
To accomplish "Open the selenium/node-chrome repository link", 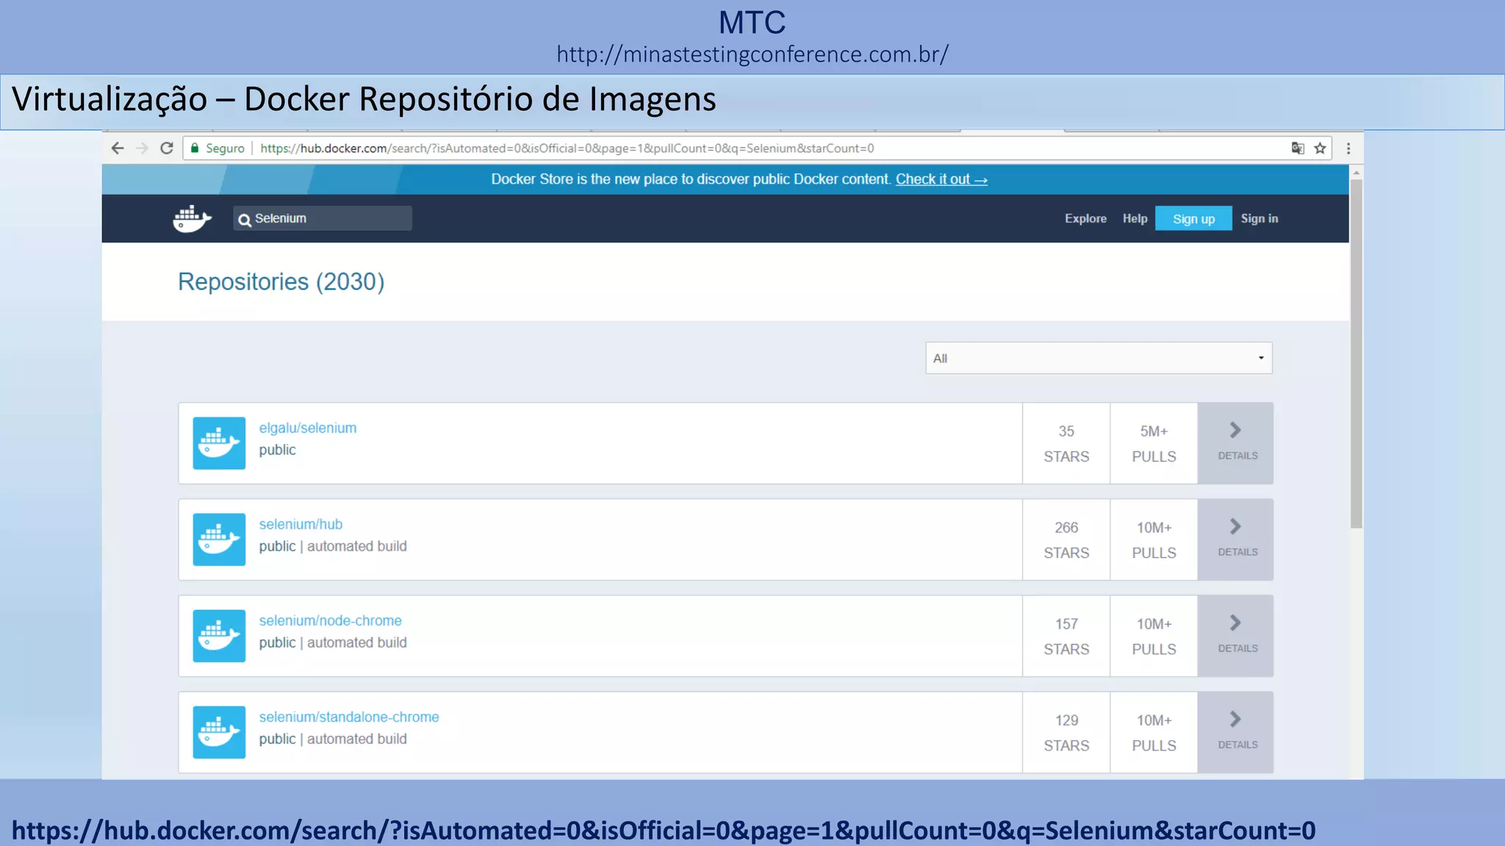I will (330, 621).
